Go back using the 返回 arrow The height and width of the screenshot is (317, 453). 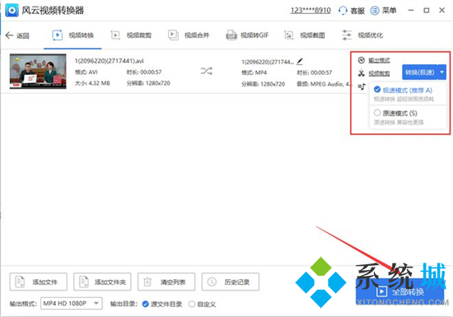pyautogui.click(x=17, y=35)
